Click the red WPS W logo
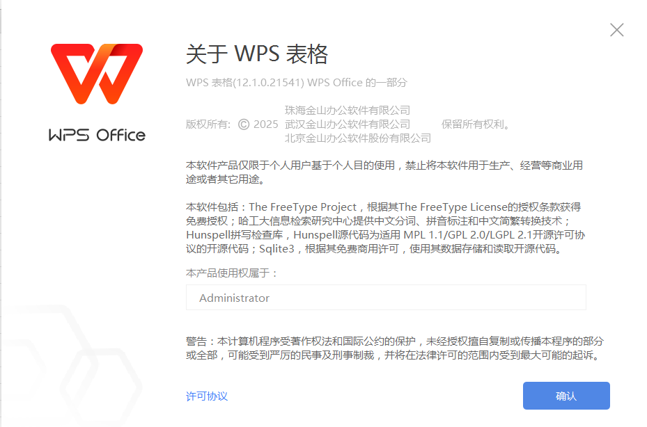 coord(97,74)
